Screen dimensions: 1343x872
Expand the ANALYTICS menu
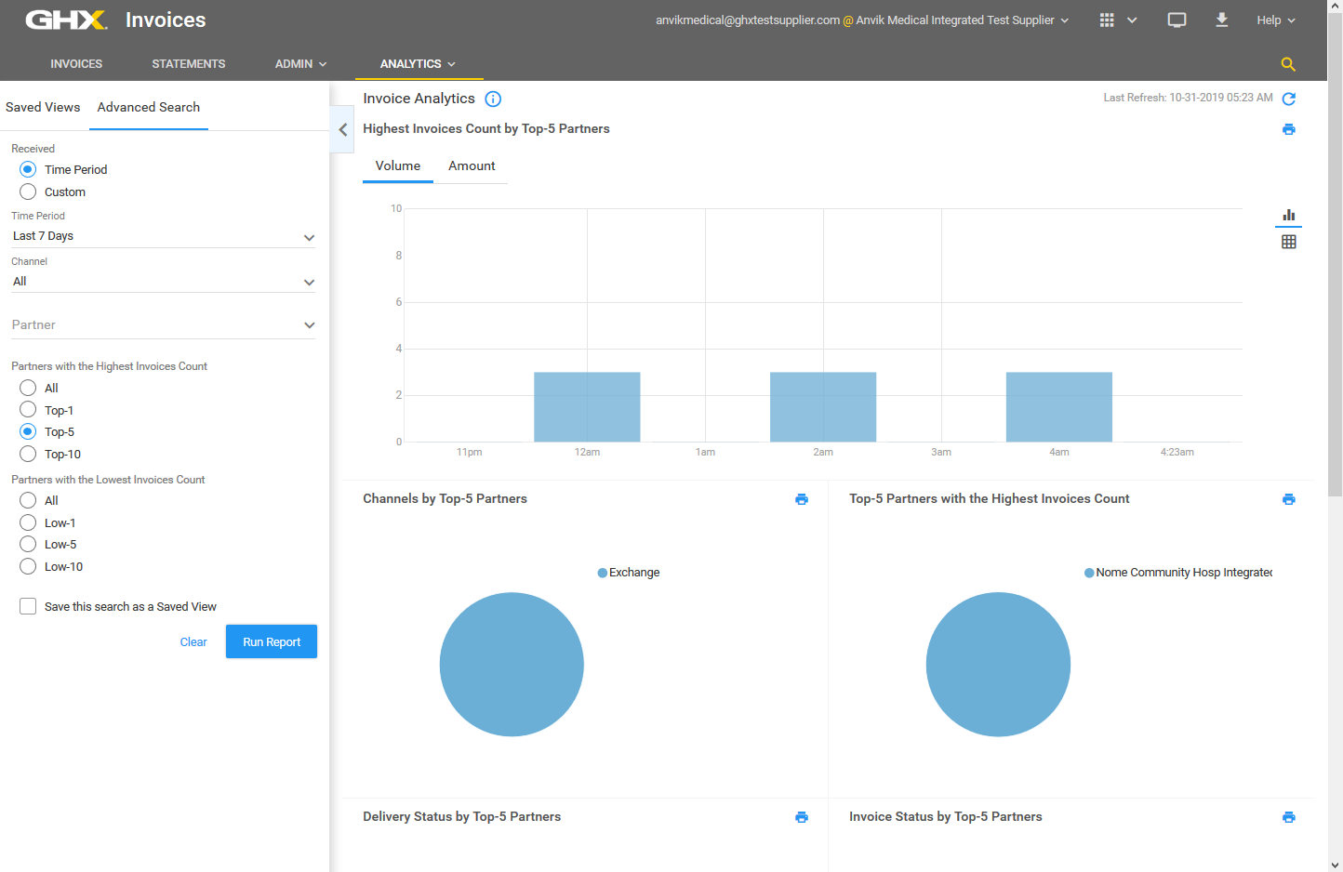coord(418,64)
